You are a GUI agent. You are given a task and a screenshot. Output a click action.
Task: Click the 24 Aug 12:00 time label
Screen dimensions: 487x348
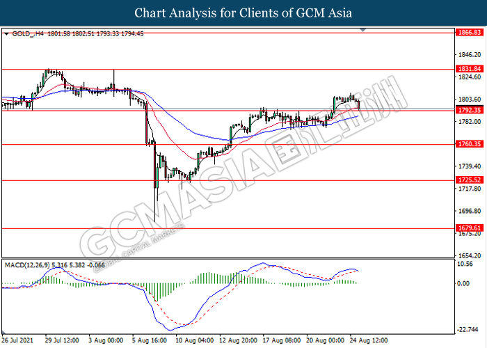click(369, 340)
